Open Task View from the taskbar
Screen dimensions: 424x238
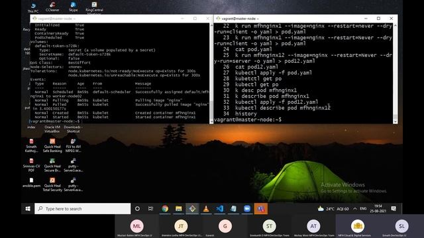pyautogui.click(x=150, y=209)
